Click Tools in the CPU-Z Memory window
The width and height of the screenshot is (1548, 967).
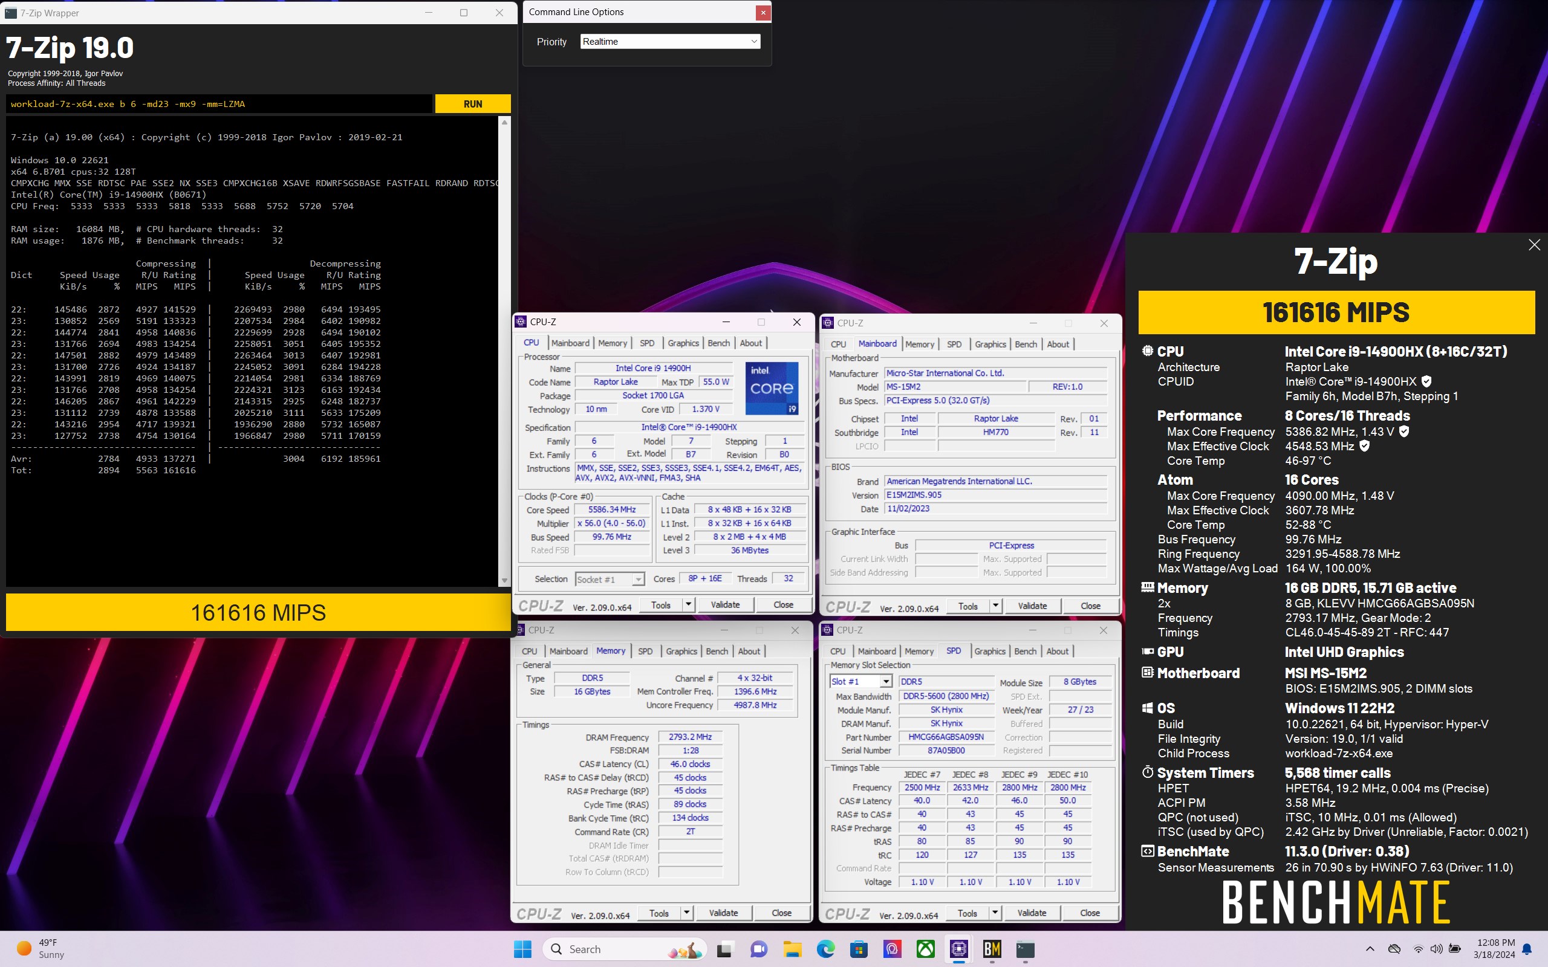(x=659, y=913)
